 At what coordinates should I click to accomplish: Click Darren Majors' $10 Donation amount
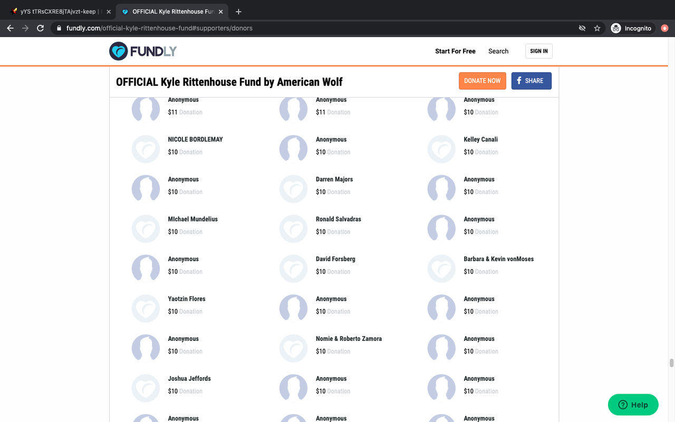[333, 192]
